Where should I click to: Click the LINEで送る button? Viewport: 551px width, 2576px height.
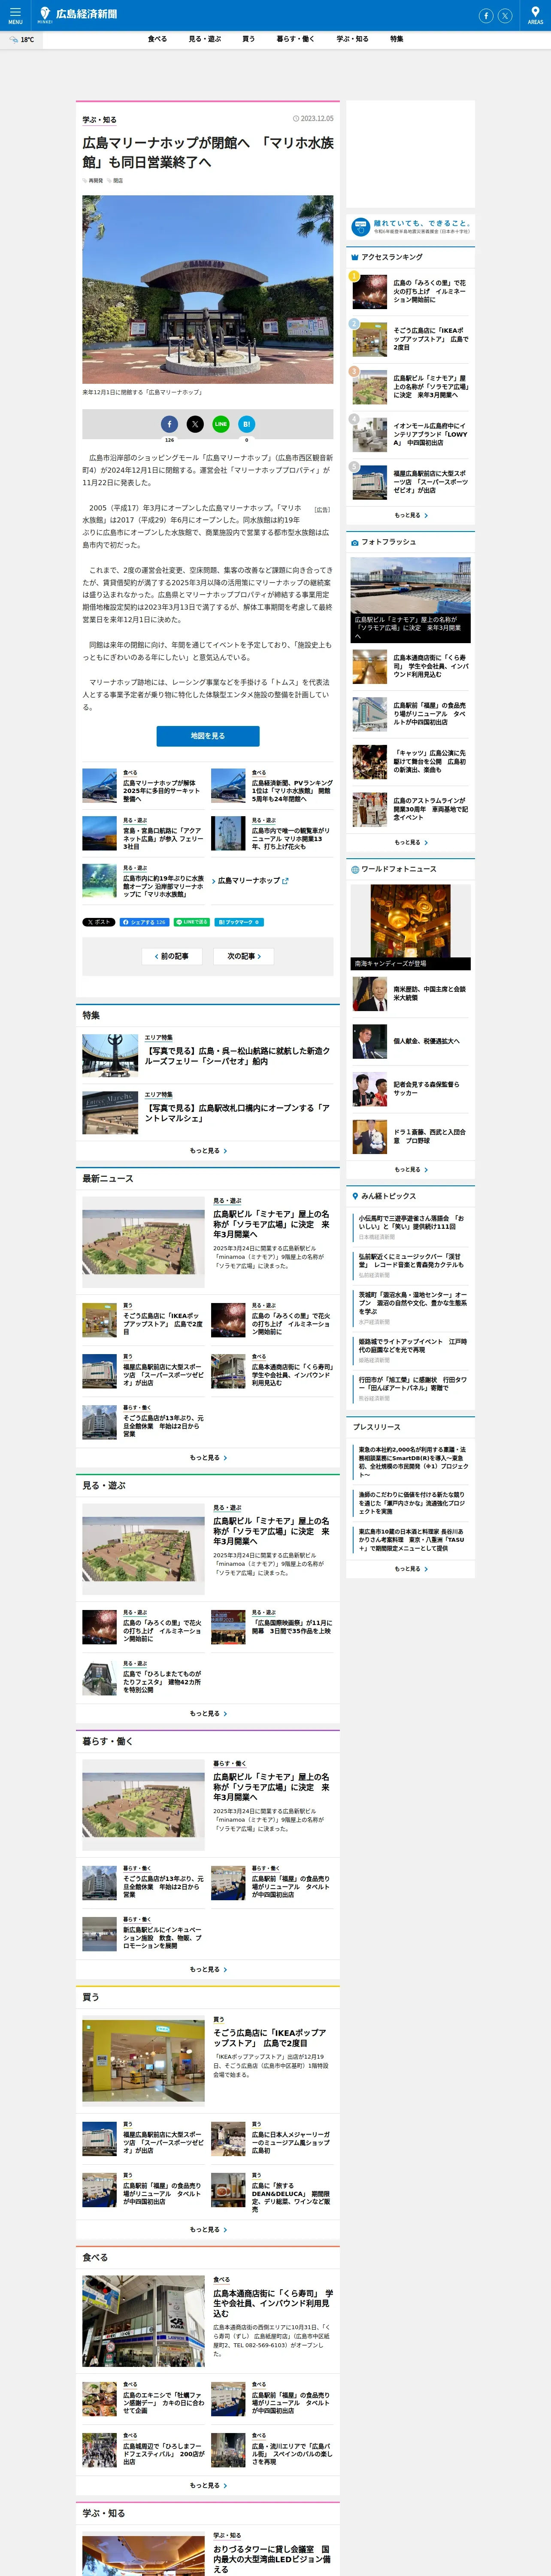(x=192, y=922)
